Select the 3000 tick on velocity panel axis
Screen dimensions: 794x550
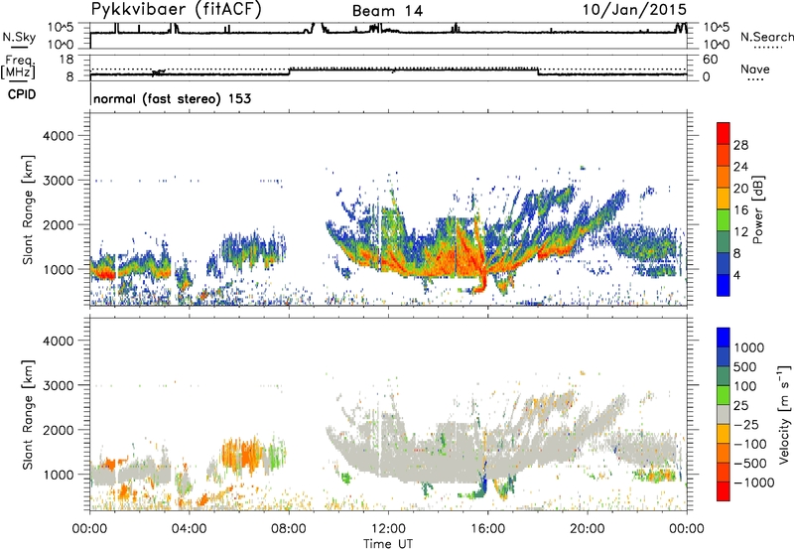(x=58, y=385)
